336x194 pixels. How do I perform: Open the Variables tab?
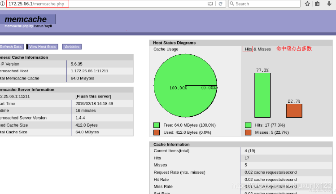click(x=72, y=47)
